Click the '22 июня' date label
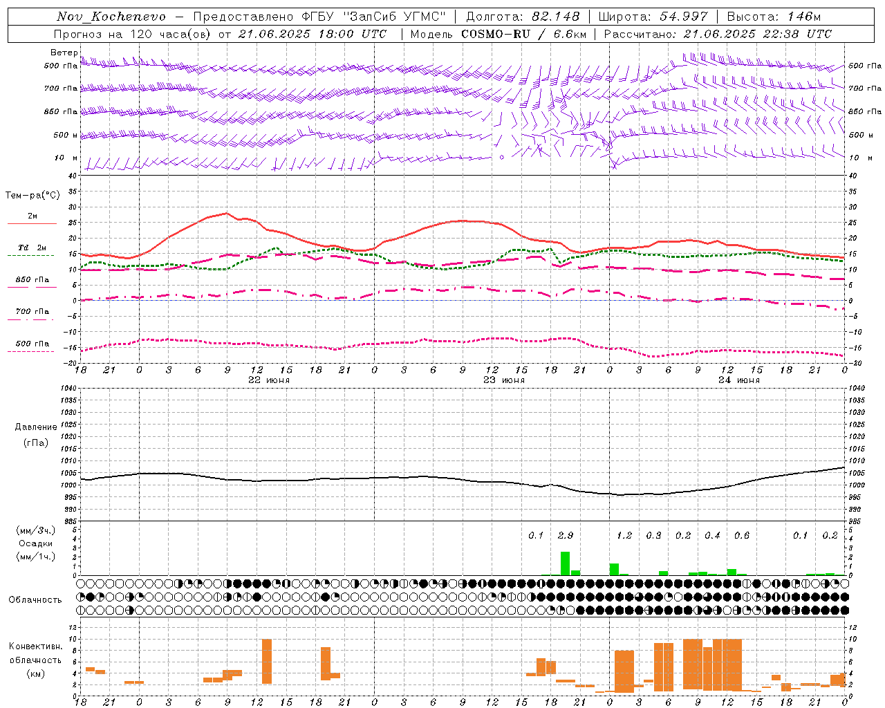Image resolution: width=885 pixels, height=708 pixels. [268, 380]
